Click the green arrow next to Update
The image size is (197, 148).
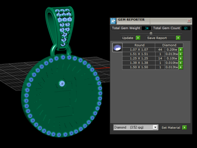(x=138, y=38)
